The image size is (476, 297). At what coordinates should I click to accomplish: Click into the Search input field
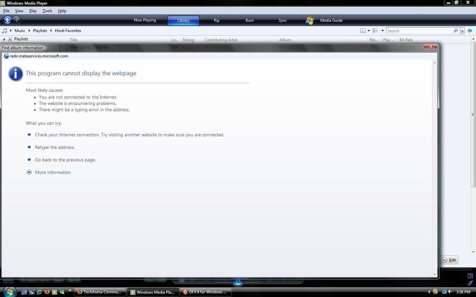pos(420,31)
